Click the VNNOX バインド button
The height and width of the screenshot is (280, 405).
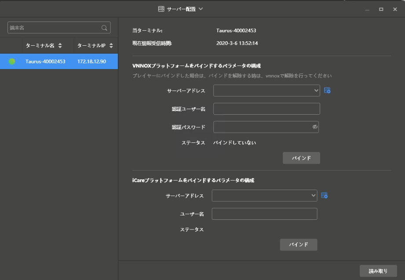(301, 158)
